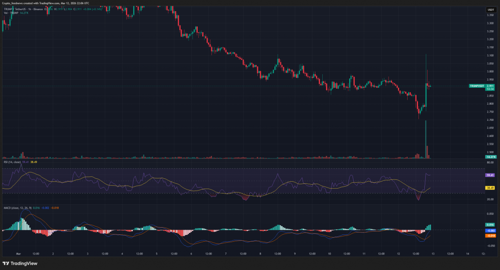The width and height of the screenshot is (500, 270).
Task: Click the 3.300 price scale label
Action: 490,23
